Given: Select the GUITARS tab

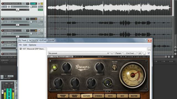Looking at the screenshot, I should 87,96.
